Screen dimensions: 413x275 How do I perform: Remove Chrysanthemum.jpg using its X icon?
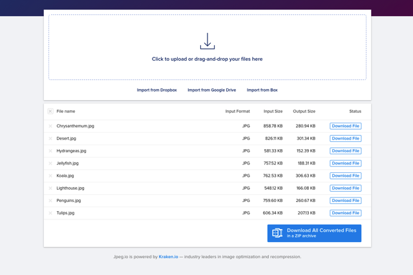click(x=50, y=126)
